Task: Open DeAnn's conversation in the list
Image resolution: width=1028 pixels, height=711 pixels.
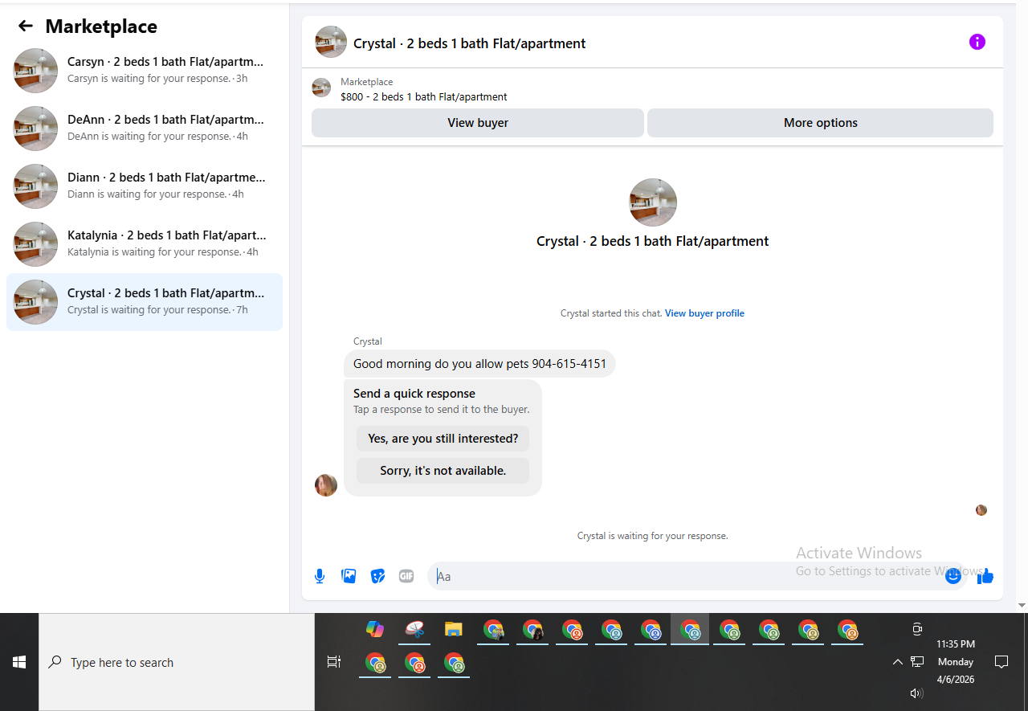Action: click(145, 129)
